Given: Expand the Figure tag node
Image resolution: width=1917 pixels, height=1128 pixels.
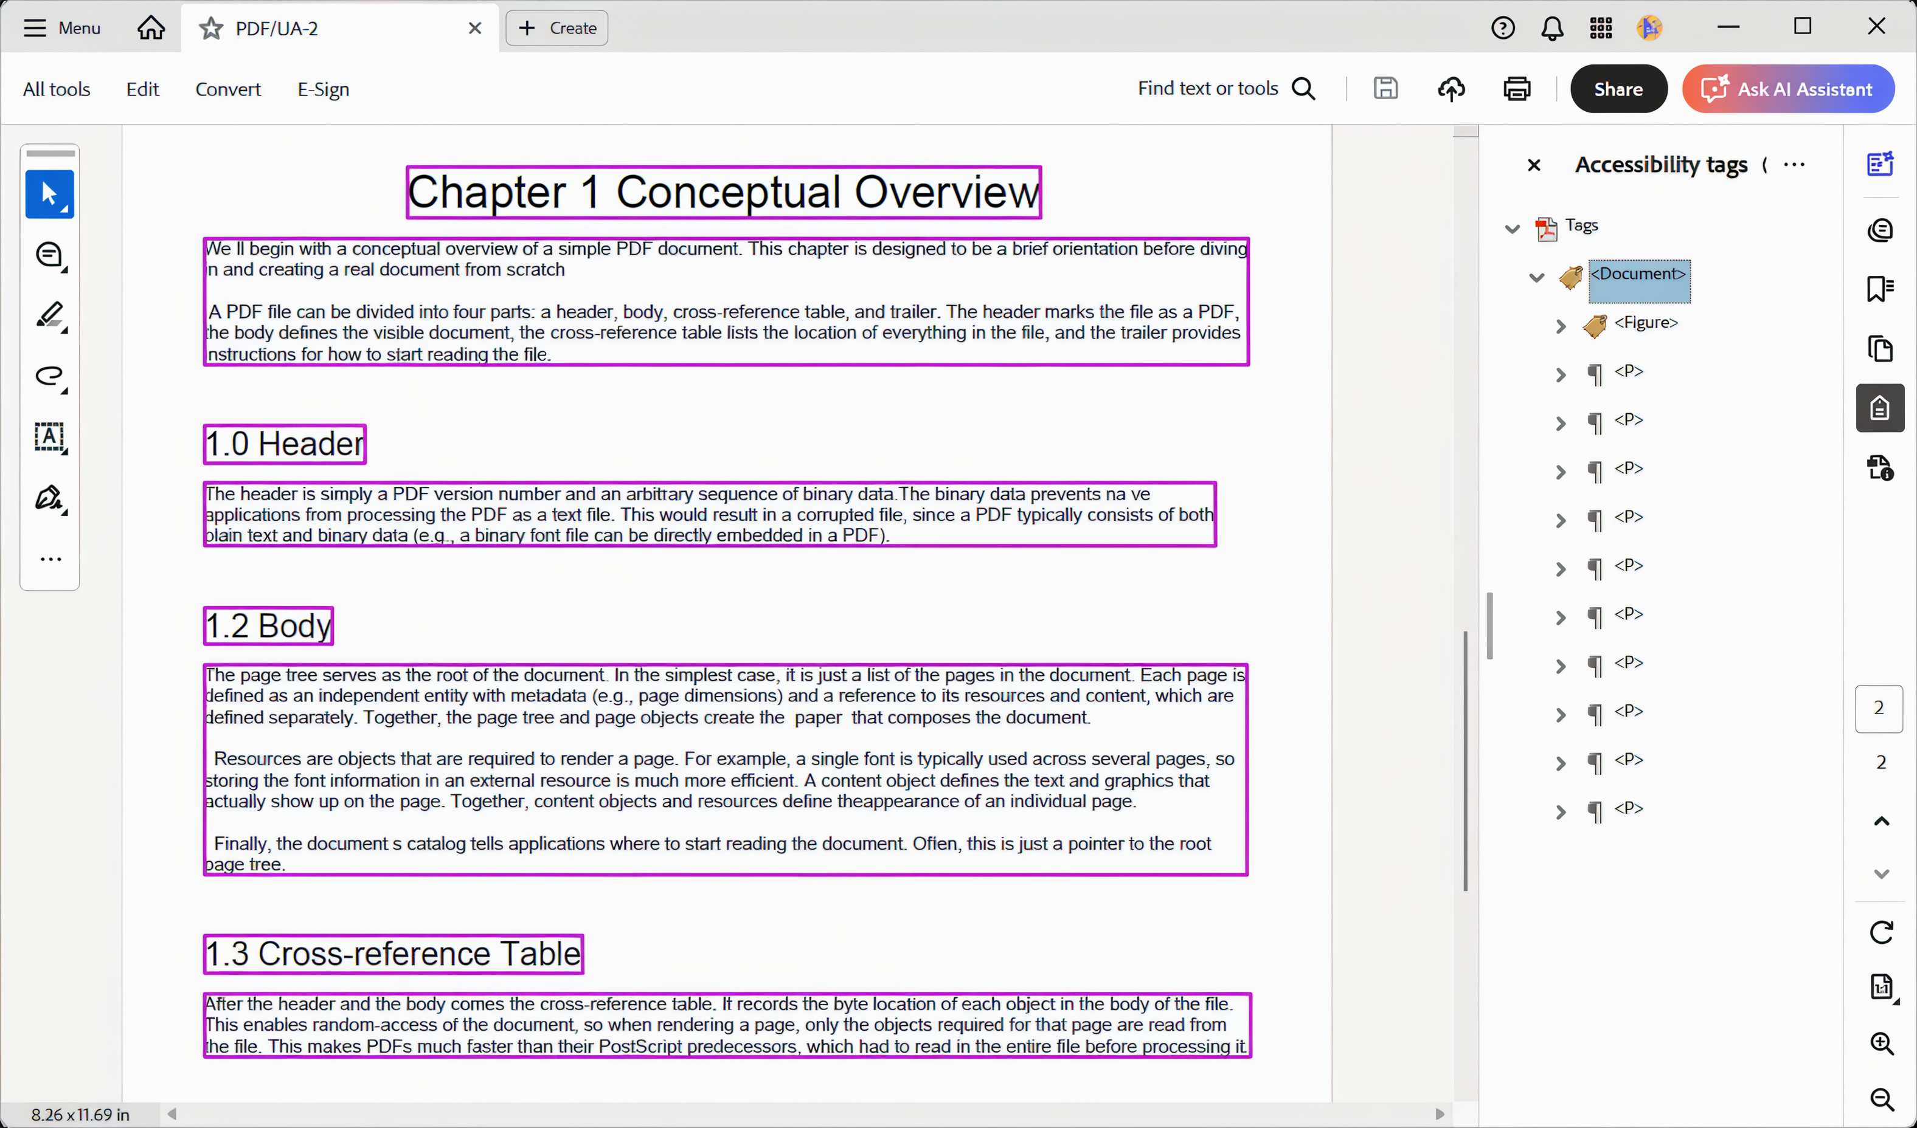Looking at the screenshot, I should 1560,327.
